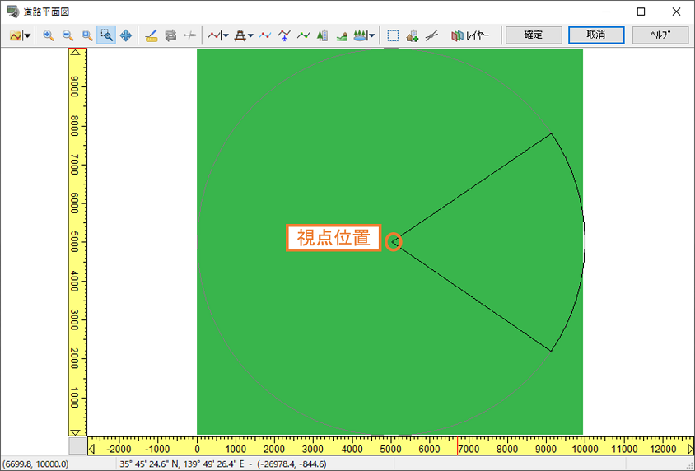
Task: Click the 0 mark on the horizontal ruler
Action: point(198,450)
